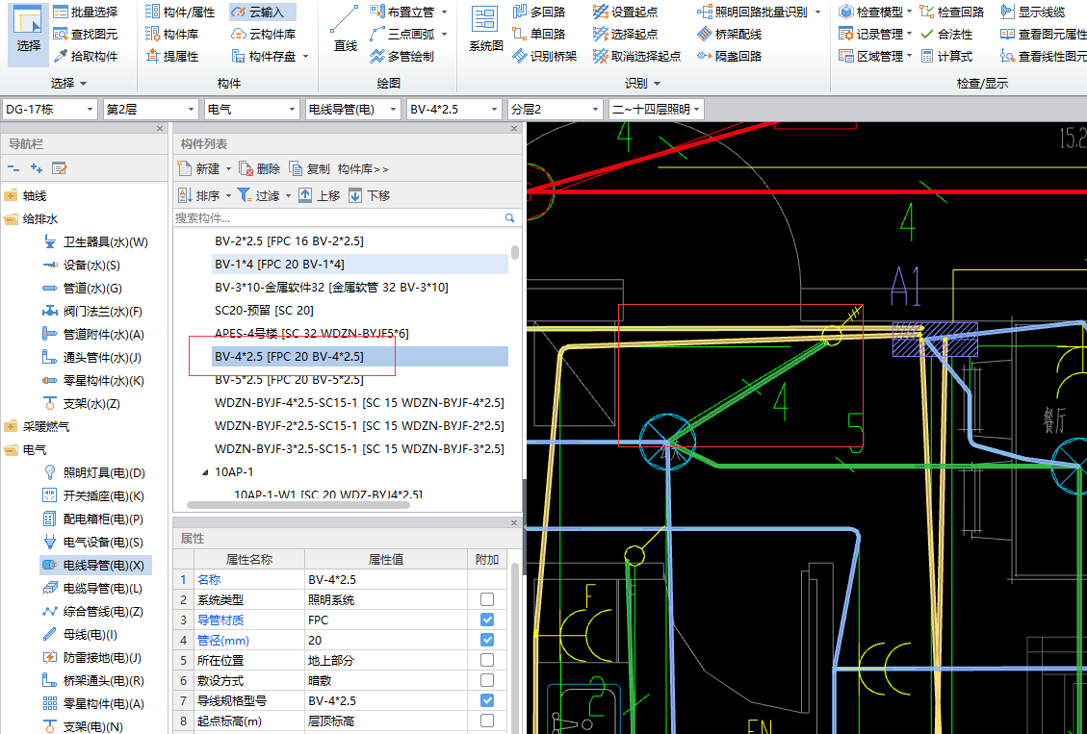Toggle 云输入 cloud input tool

(x=262, y=12)
